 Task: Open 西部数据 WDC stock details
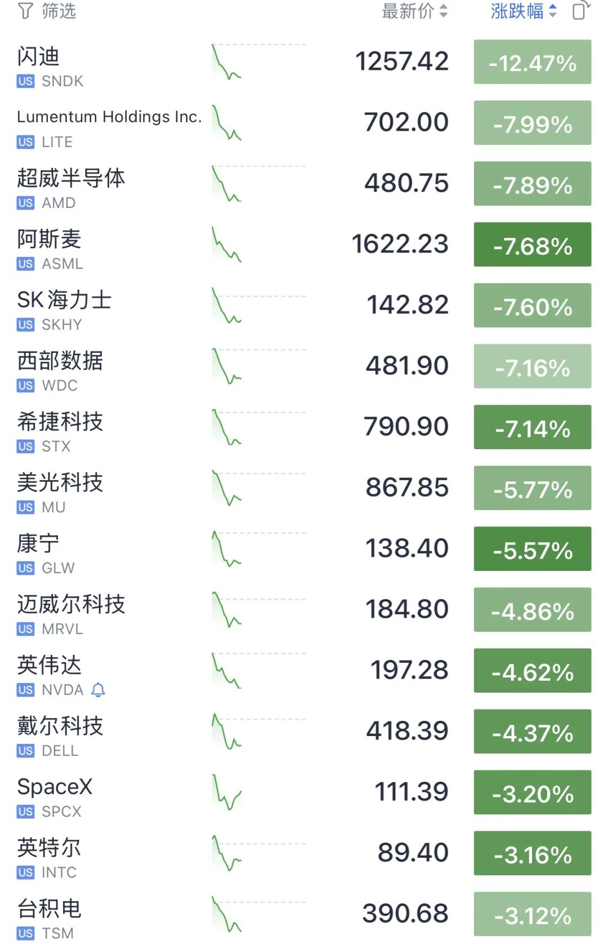click(304, 366)
